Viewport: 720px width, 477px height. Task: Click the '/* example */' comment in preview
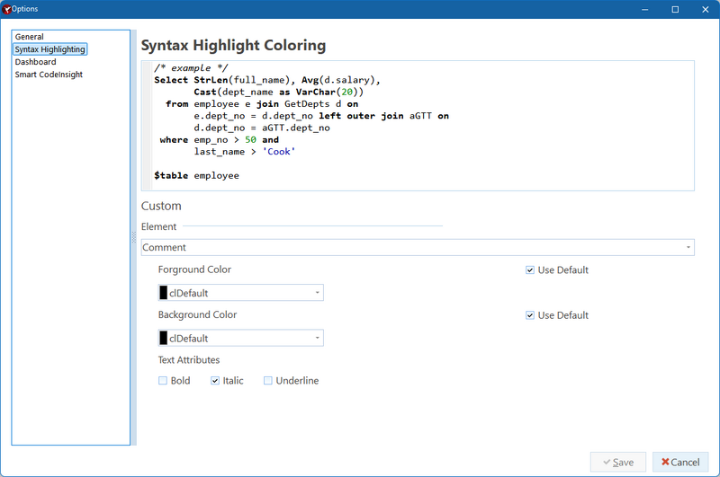(191, 67)
